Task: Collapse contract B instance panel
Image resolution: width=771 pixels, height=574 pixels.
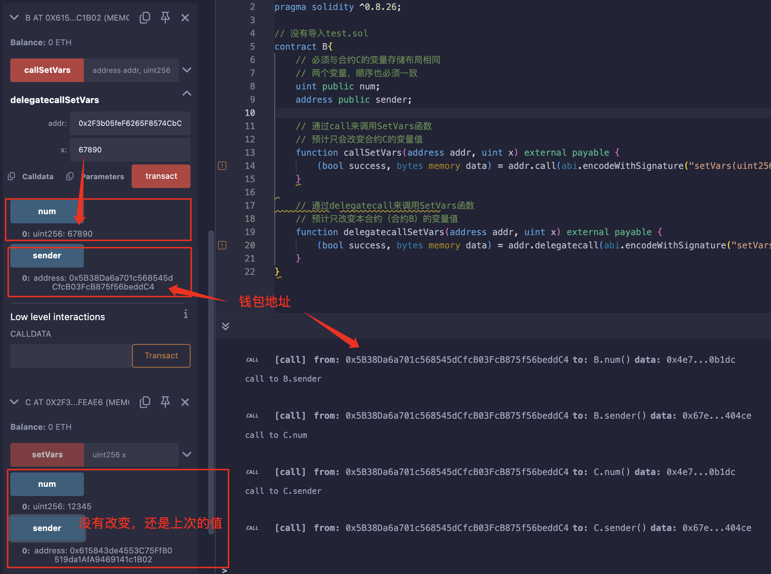Action: (x=14, y=17)
